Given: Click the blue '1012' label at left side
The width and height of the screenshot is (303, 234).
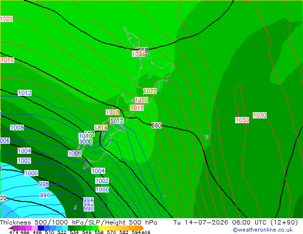Looking at the screenshot, I should [x=24, y=93].
